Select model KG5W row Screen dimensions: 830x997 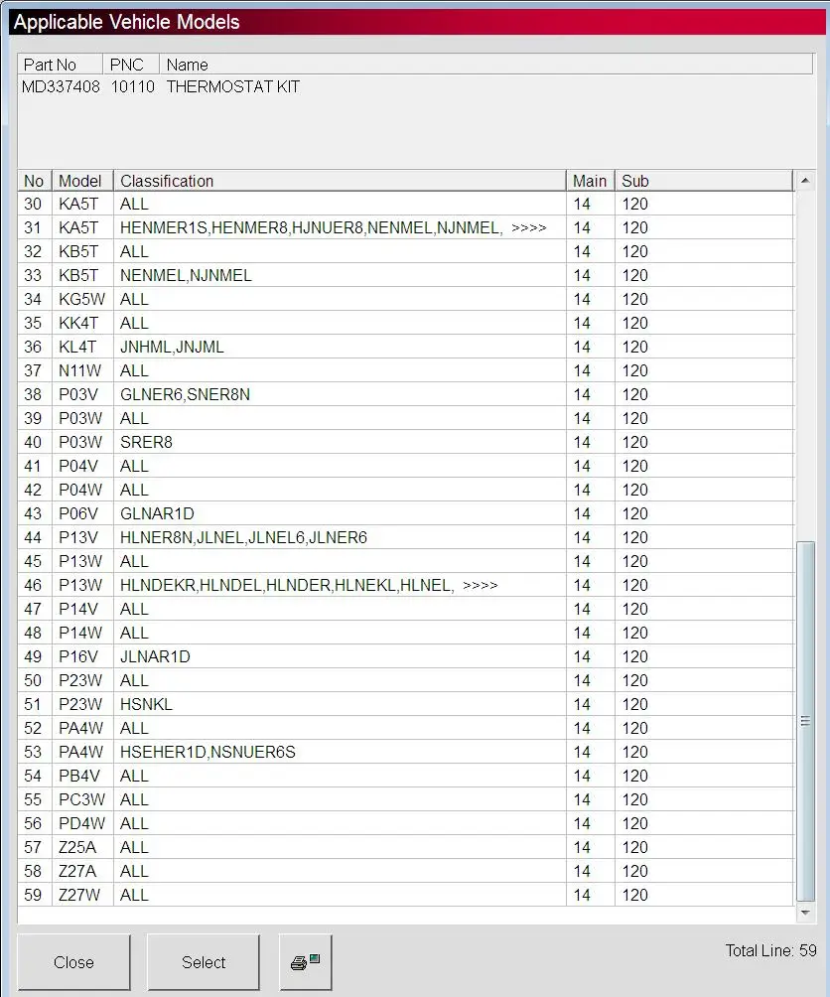[x=406, y=300]
